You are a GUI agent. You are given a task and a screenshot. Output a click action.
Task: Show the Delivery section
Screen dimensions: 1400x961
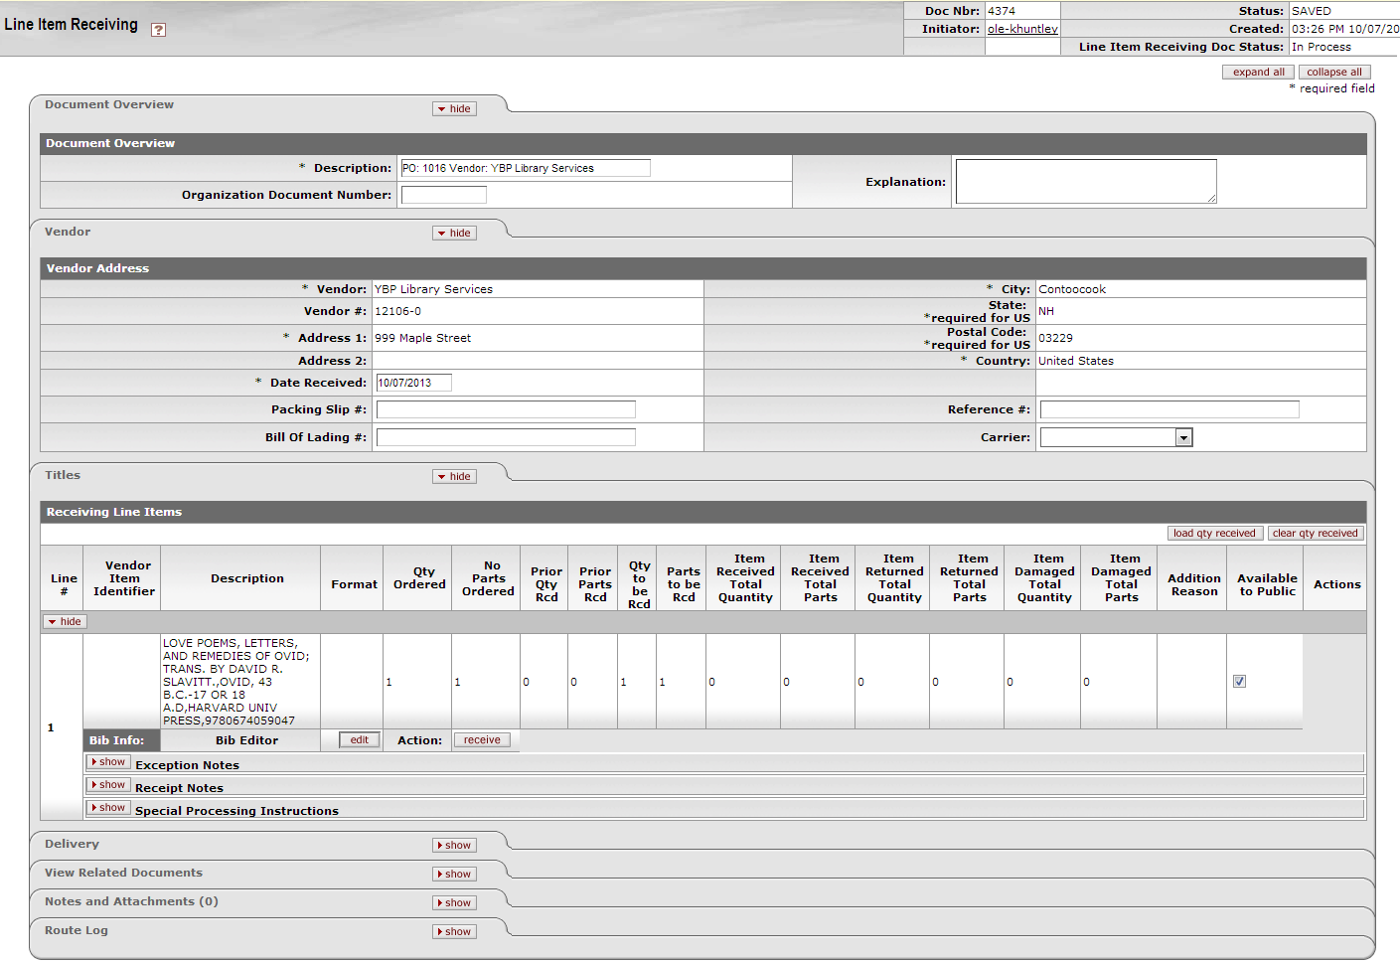pyautogui.click(x=454, y=846)
